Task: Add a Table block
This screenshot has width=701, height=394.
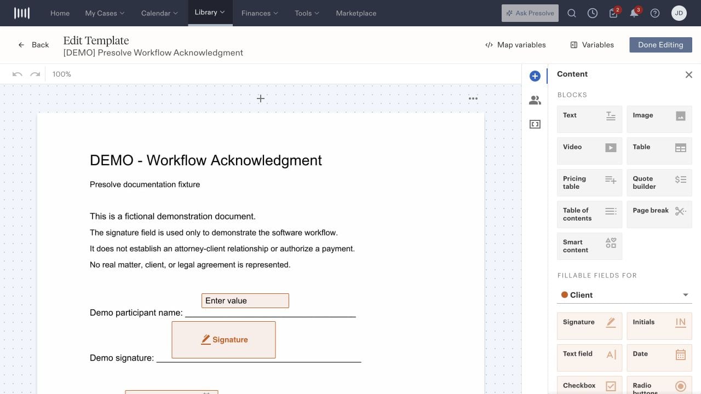Action: click(659, 151)
